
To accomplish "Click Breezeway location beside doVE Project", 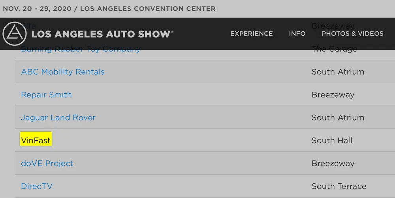I will (x=333, y=163).
